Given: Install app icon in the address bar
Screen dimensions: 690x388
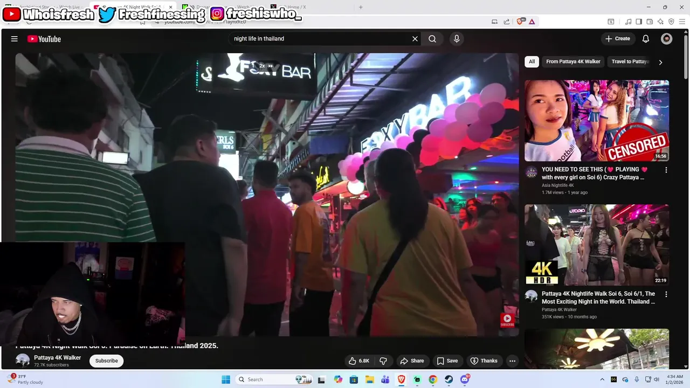Looking at the screenshot, I should 494,22.
